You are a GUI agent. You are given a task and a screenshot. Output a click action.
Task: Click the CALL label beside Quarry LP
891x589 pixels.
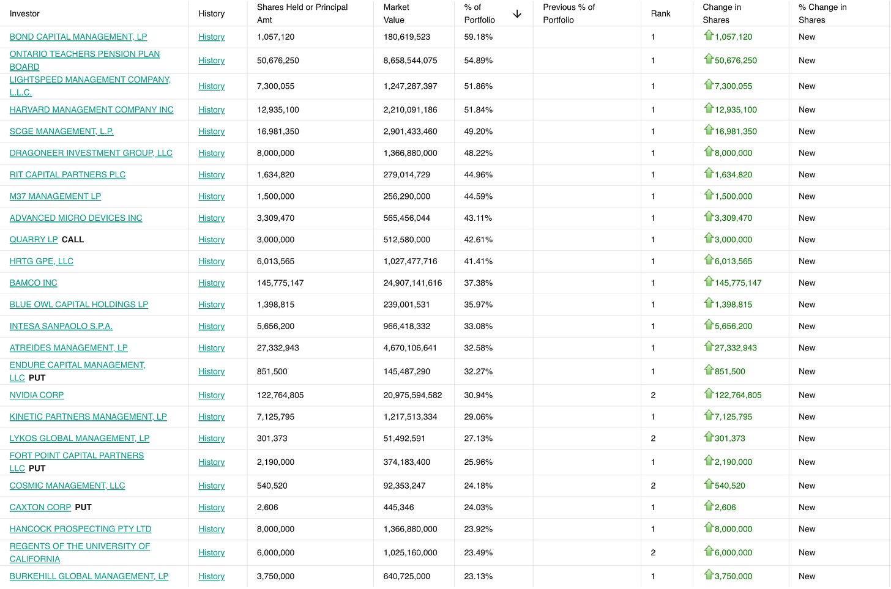point(73,239)
